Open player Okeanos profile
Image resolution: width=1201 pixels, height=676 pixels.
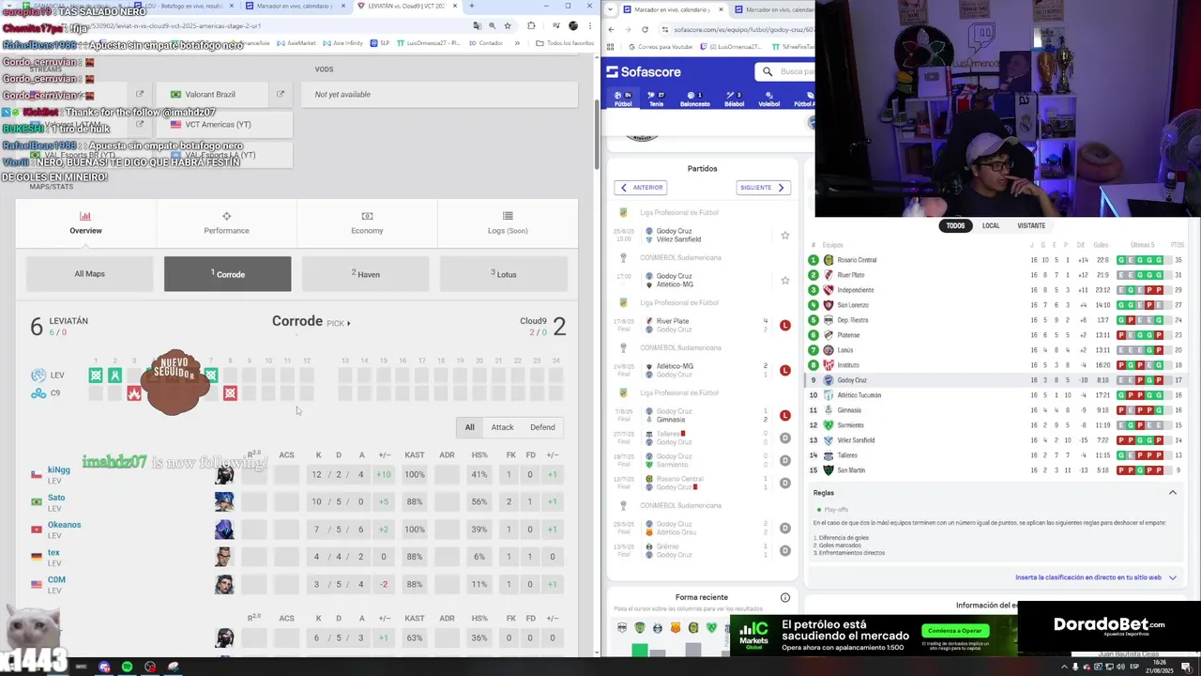click(64, 525)
